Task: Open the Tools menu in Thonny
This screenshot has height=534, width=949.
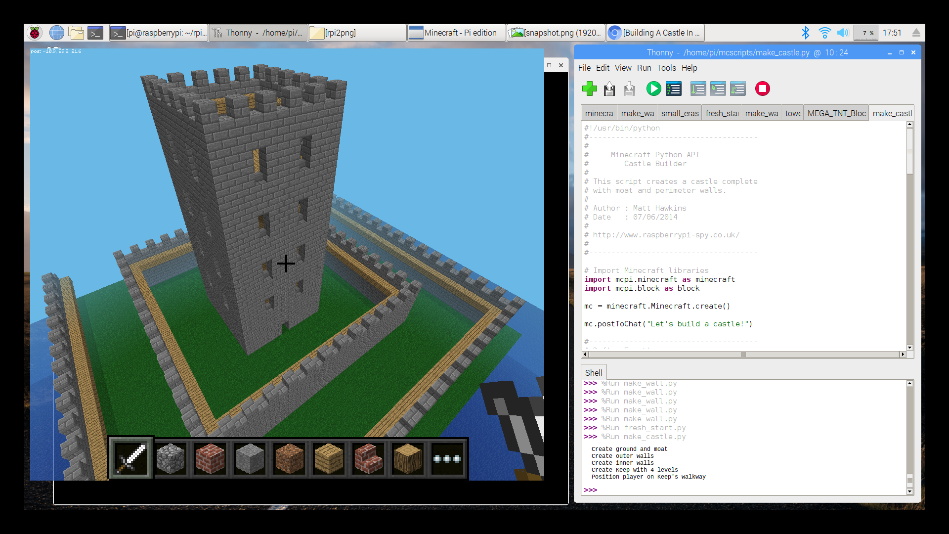Action: (x=666, y=68)
